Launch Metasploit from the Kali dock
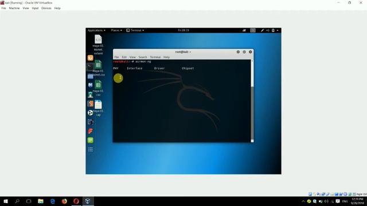This screenshot has height=206, width=367. pyautogui.click(x=91, y=85)
